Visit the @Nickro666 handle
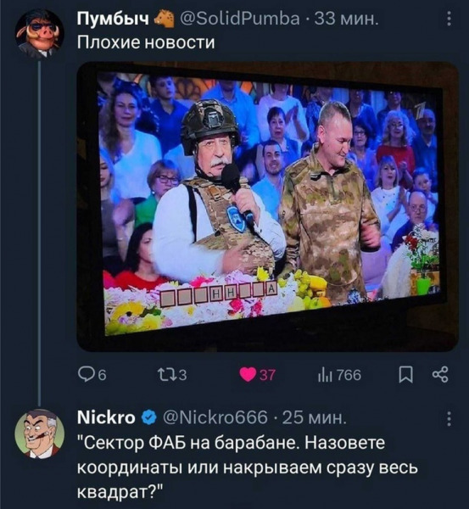Screen dimensions: 469x509 click(215, 417)
